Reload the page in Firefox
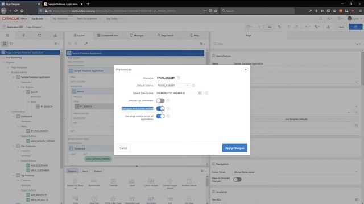The image size is (364, 204). click(x=16, y=11)
